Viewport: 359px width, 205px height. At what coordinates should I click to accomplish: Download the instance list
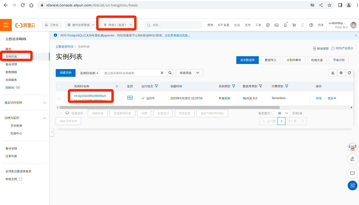[333, 73]
